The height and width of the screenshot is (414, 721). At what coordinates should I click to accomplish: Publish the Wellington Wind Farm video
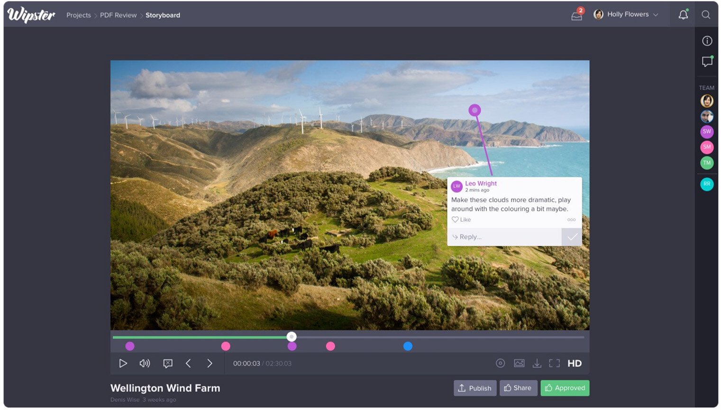475,388
